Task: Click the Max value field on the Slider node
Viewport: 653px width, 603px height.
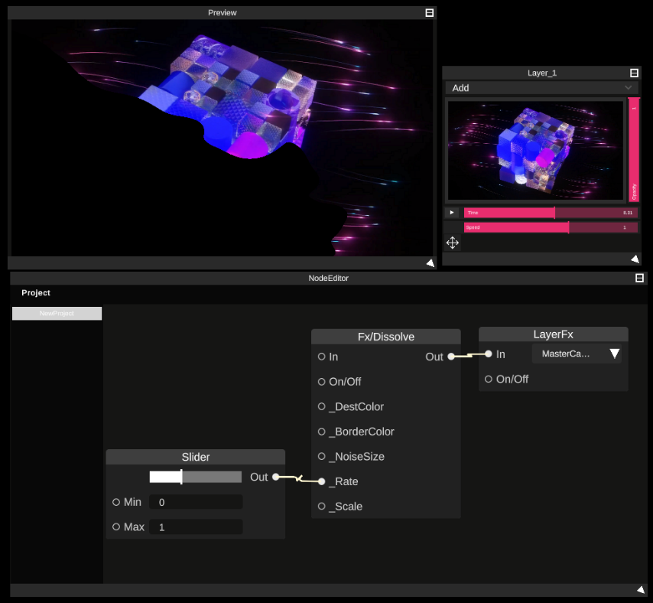Action: [196, 526]
